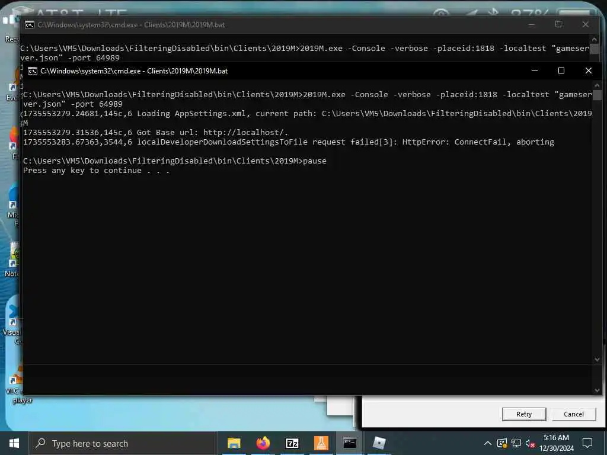This screenshot has width=607, height=455.
Task: Minimize the front cmd.exe window
Action: pos(535,71)
